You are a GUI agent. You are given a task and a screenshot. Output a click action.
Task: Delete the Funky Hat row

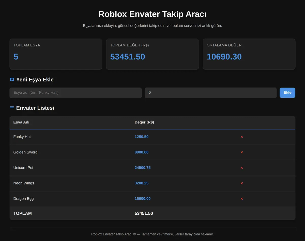[242, 137]
